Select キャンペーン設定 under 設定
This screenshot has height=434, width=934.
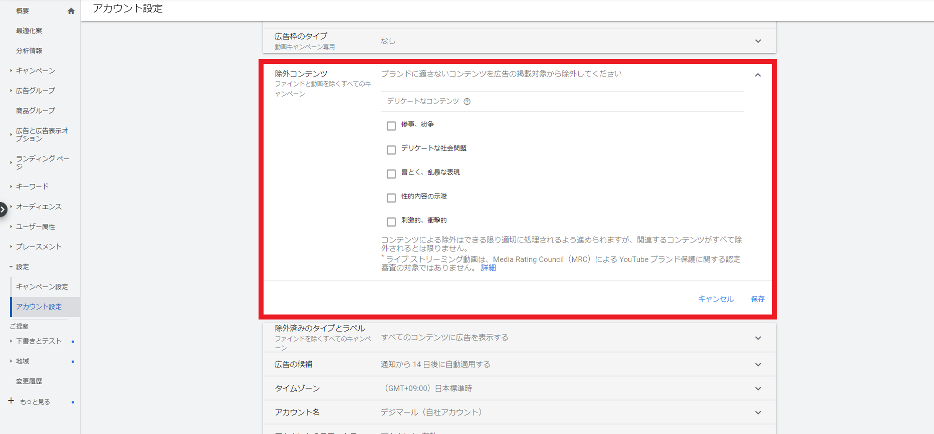42,286
